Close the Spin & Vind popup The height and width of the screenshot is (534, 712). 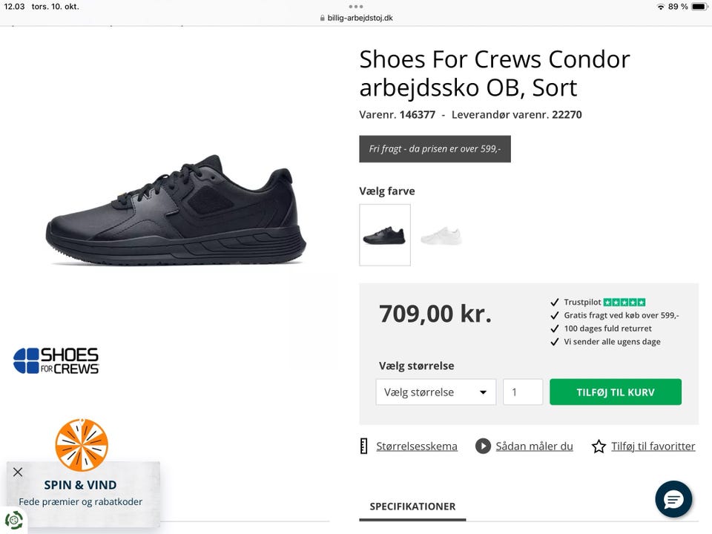[x=18, y=472]
